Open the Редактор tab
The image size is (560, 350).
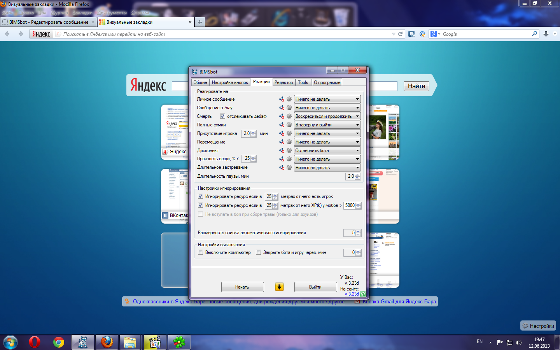coord(283,82)
